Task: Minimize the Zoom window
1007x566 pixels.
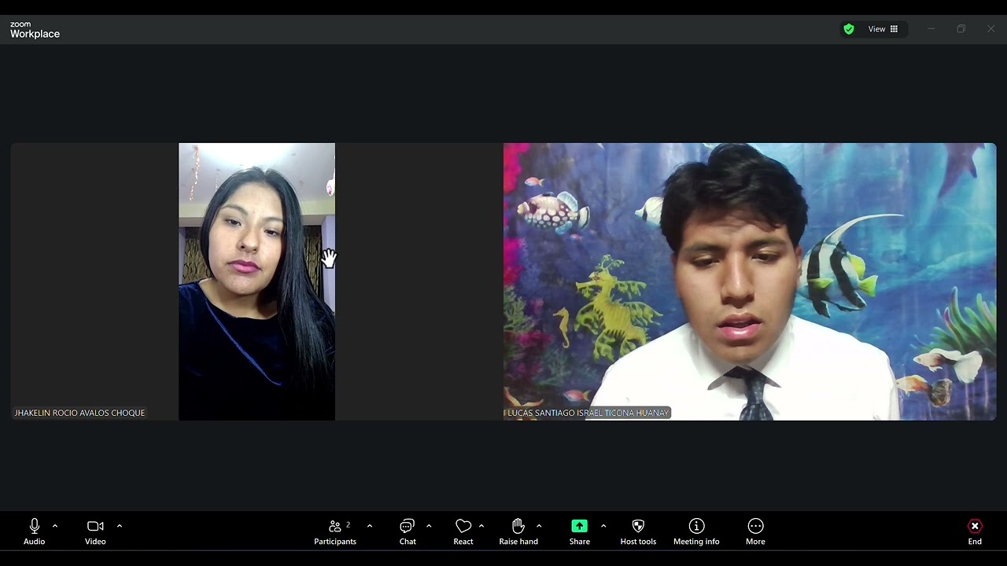Action: 931,29
